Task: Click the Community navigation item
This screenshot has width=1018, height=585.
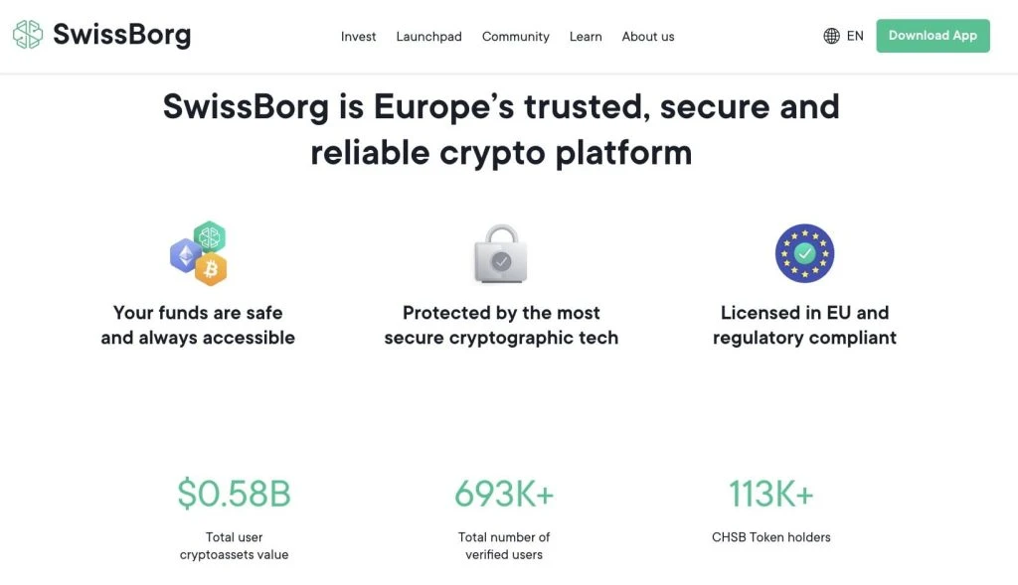Action: [515, 36]
